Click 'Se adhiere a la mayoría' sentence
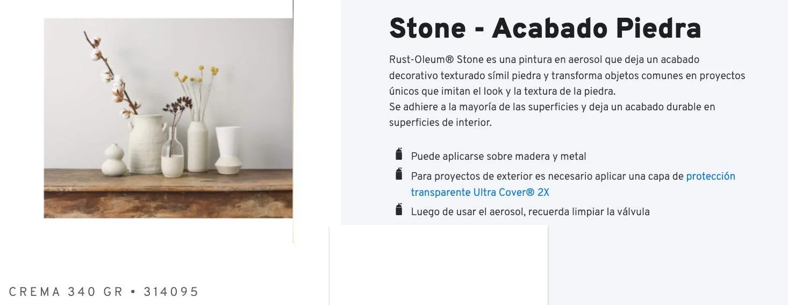788x305 pixels. click(551, 107)
